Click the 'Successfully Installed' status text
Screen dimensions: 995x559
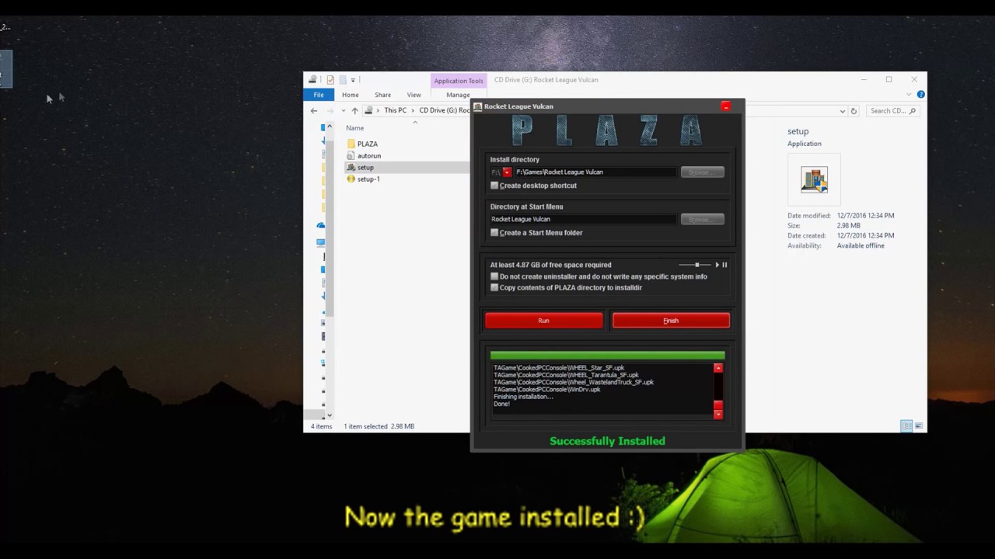[x=607, y=441]
